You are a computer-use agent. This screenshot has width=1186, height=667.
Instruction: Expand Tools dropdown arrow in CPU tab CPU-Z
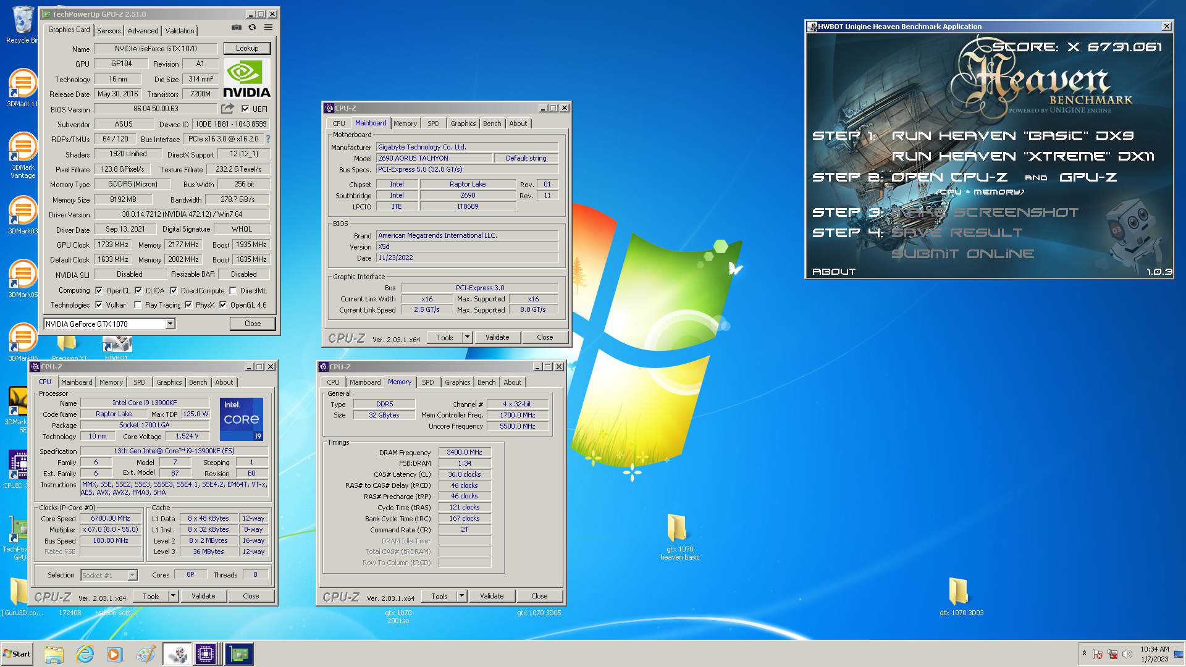[x=173, y=596]
